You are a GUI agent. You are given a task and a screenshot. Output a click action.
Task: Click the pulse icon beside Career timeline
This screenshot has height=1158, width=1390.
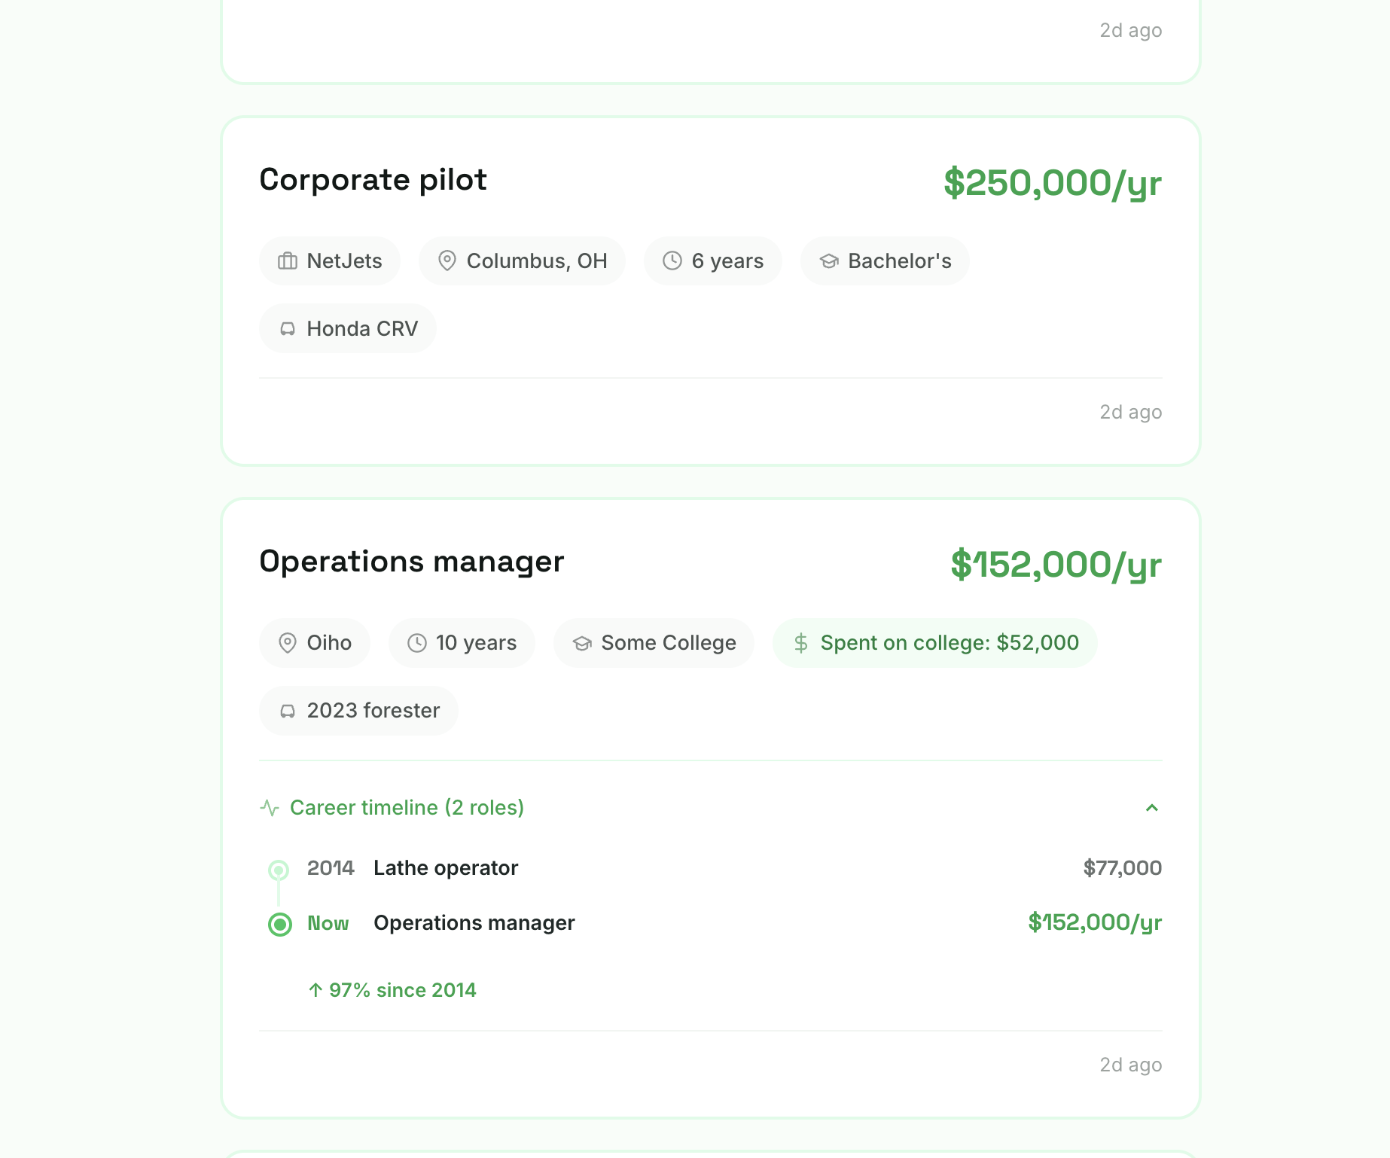[x=271, y=807]
